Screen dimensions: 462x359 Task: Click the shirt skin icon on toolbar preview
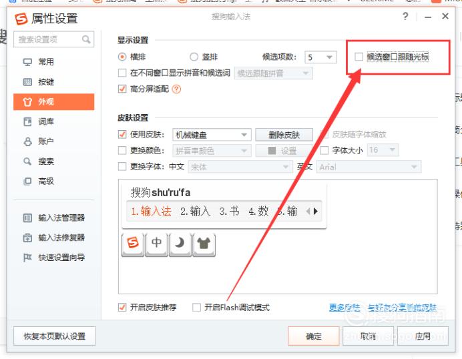[x=204, y=244]
